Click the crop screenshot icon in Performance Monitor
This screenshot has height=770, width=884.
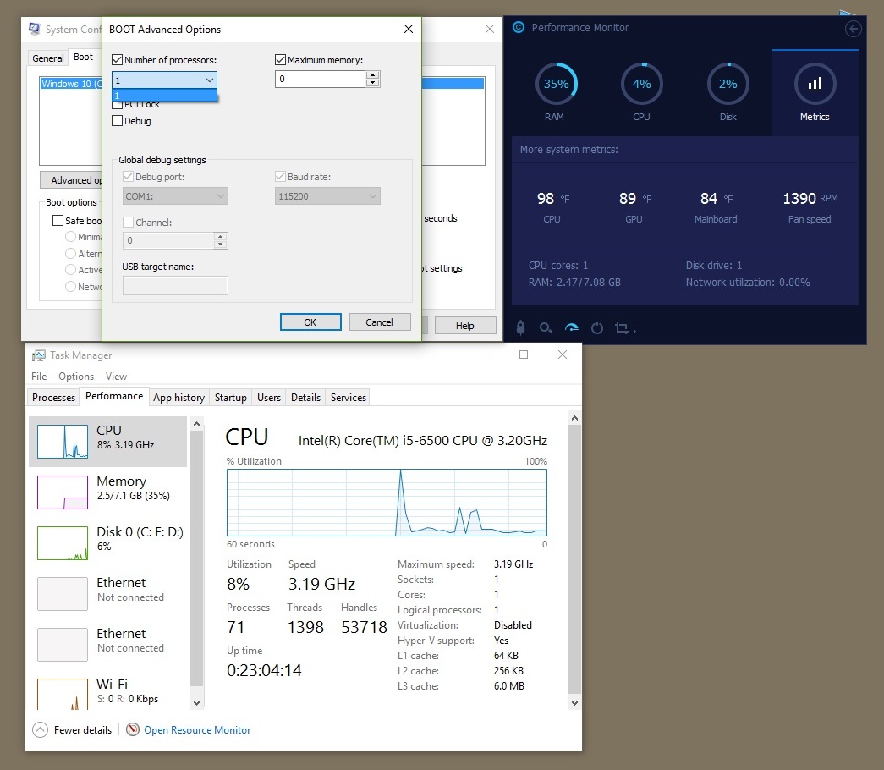click(622, 327)
